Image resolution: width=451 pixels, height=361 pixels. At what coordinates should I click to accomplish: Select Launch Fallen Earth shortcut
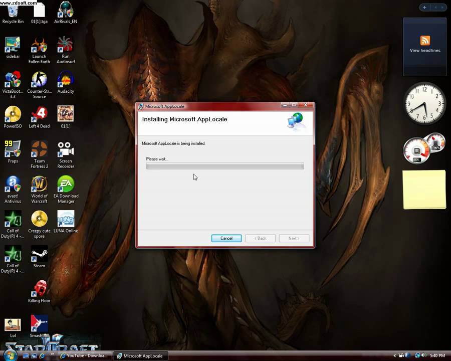tap(39, 50)
